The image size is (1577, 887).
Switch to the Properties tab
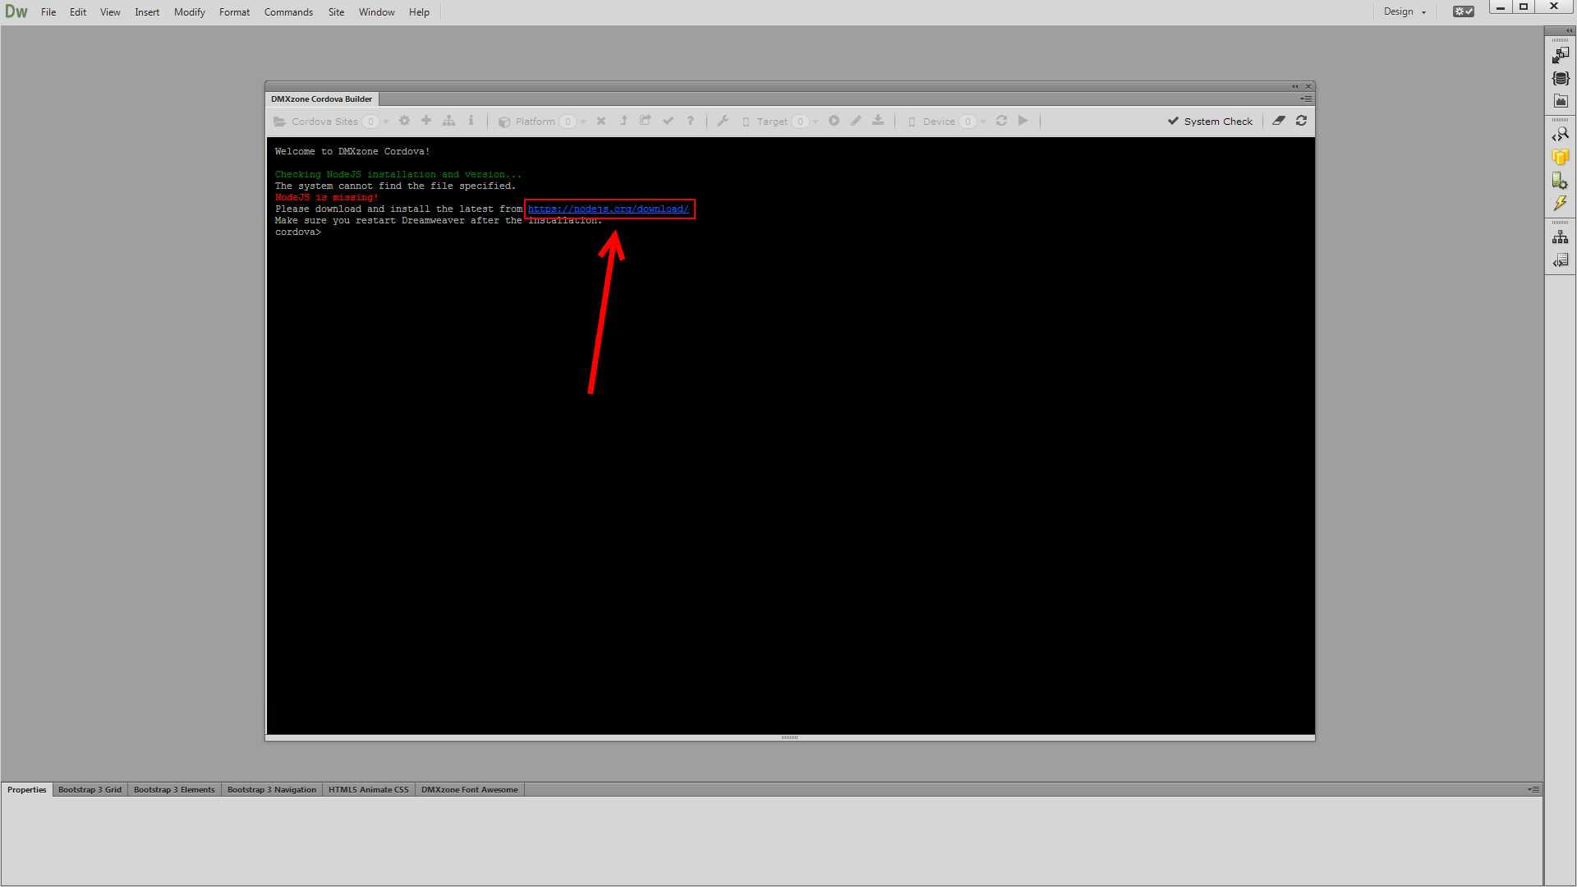click(27, 789)
